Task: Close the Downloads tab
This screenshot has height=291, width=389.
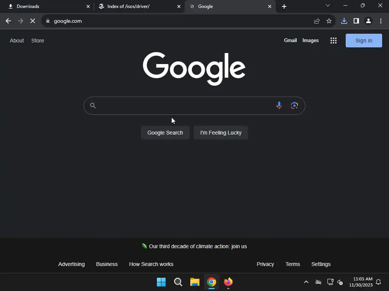Action: point(88,6)
